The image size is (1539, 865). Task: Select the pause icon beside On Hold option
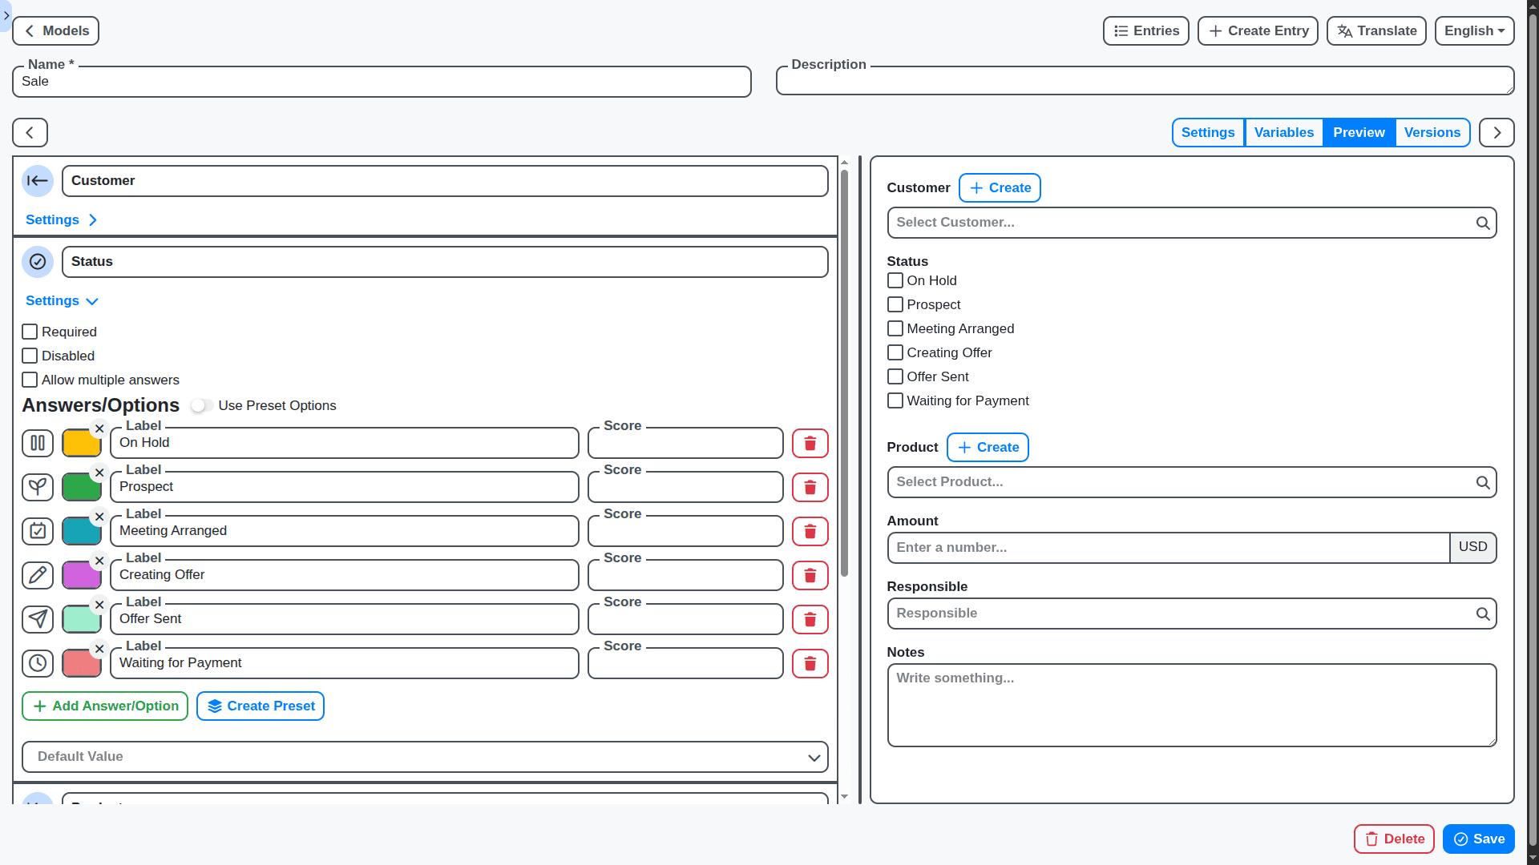click(x=37, y=443)
